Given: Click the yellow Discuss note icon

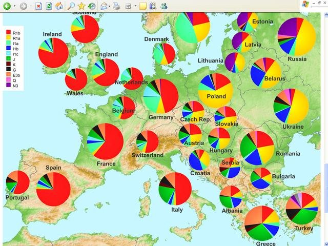Looking at the screenshot, I should [x=143, y=6].
